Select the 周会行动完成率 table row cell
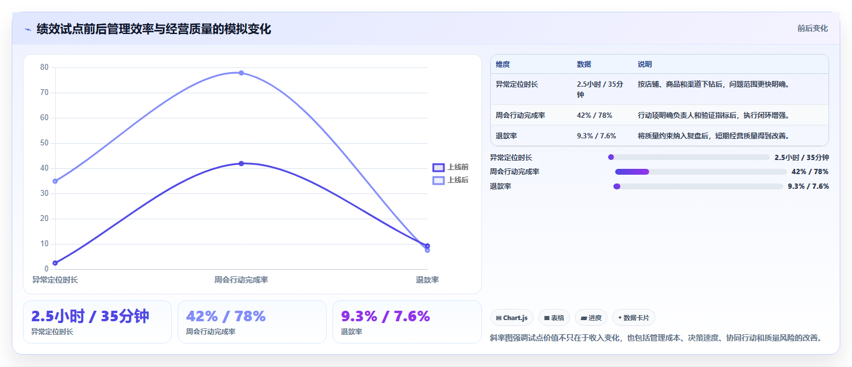Image resolution: width=852 pixels, height=367 pixels. coord(520,115)
